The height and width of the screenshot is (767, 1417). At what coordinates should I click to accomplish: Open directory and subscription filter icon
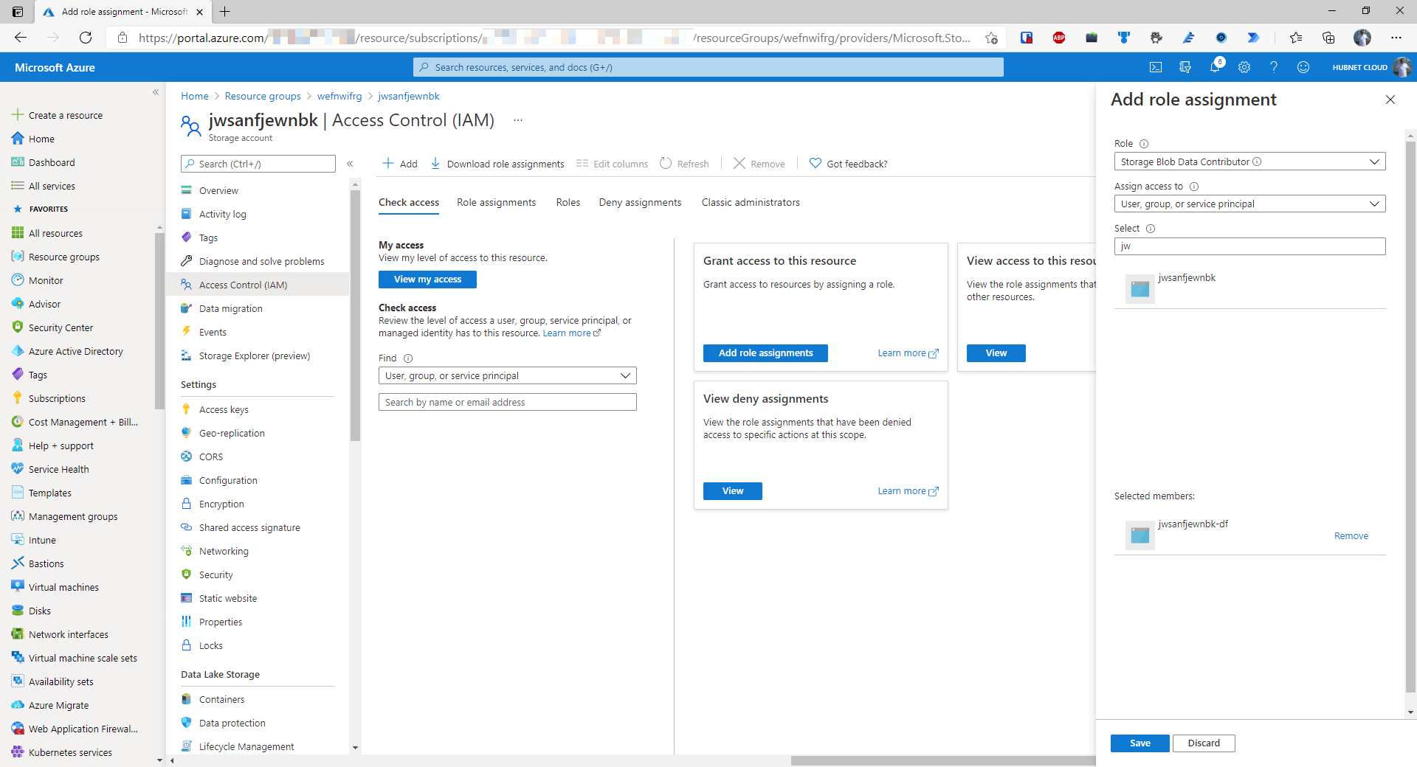click(1185, 67)
